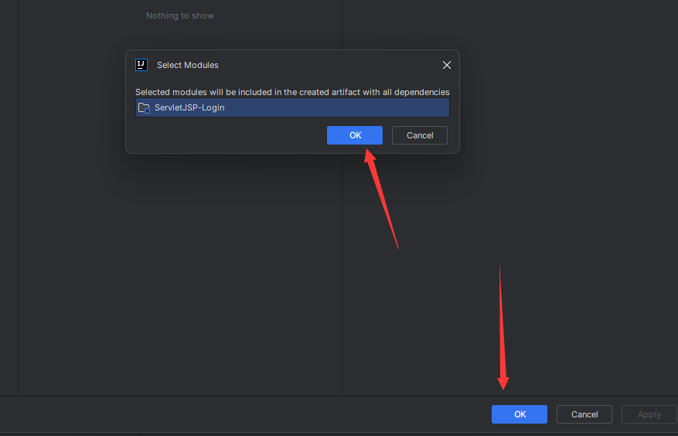
Task: Confirm module selection with the dialog OK button
Action: click(x=355, y=135)
